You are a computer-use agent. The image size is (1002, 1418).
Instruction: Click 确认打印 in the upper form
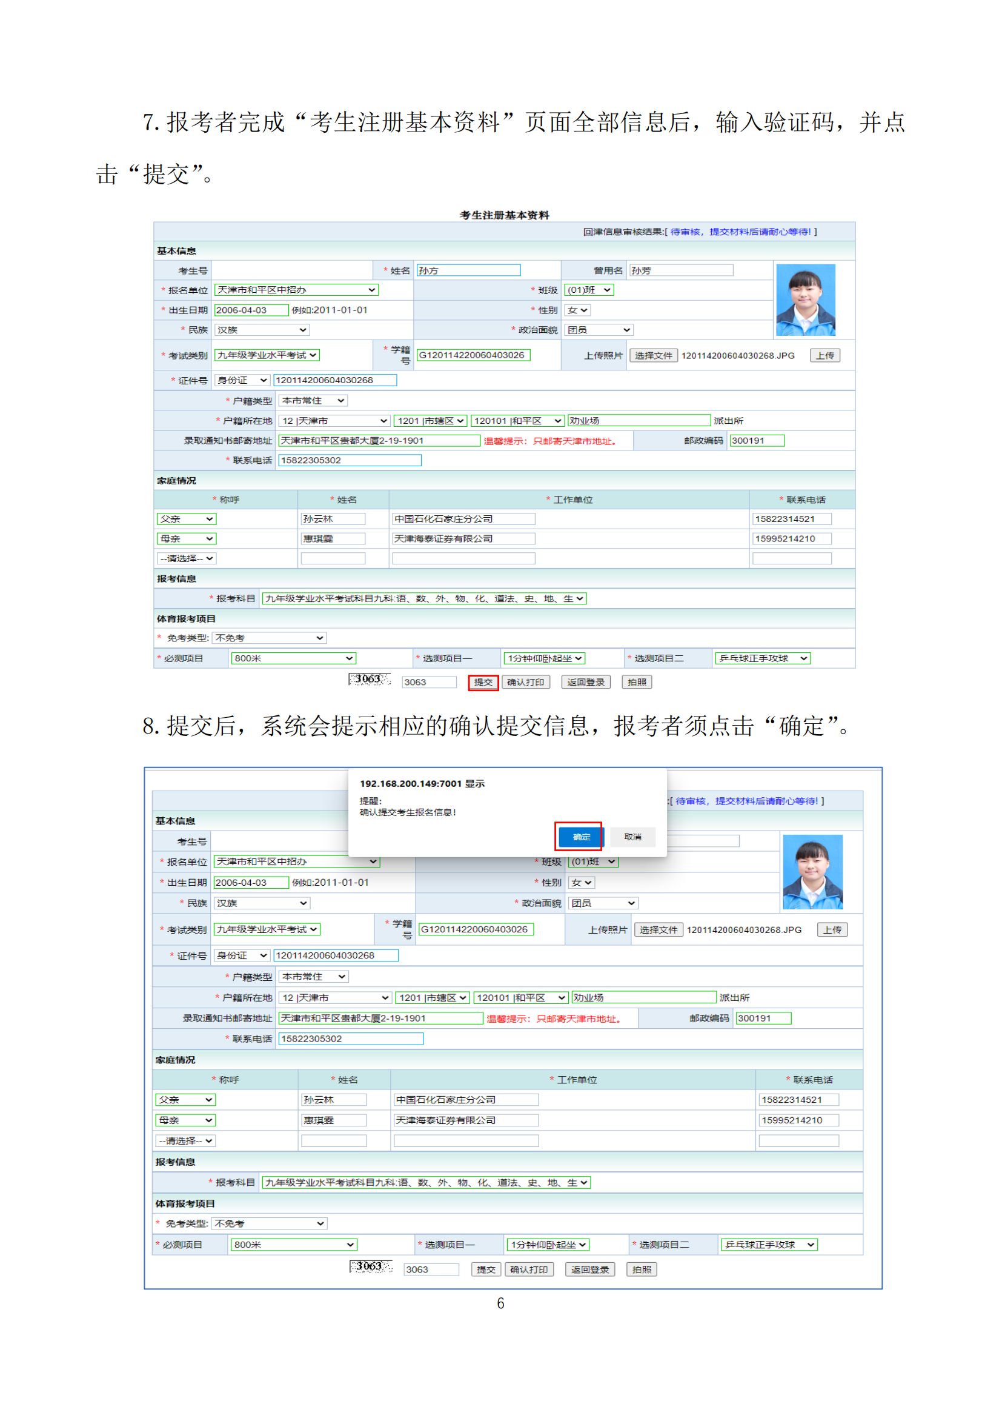tap(525, 682)
